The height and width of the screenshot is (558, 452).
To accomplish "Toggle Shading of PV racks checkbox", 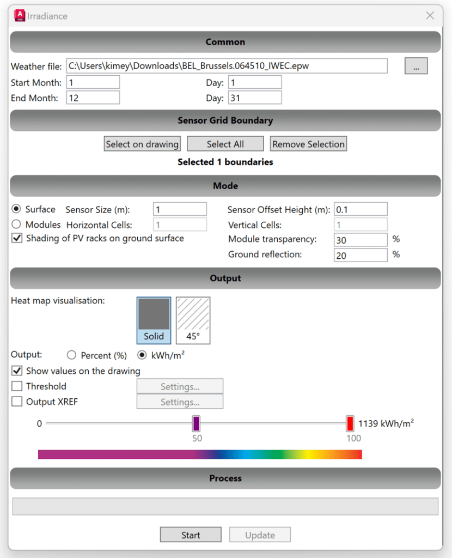I will pos(17,238).
